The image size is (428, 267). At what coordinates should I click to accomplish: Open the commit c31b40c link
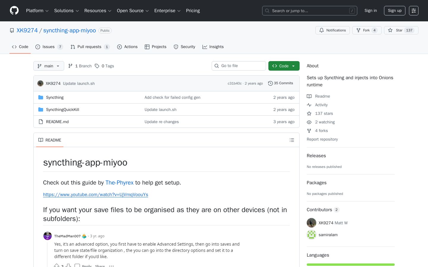pos(235,83)
